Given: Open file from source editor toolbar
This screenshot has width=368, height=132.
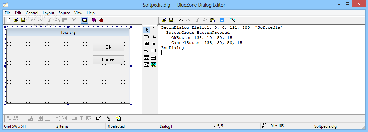Looking at the screenshot, I should tap(164, 20).
